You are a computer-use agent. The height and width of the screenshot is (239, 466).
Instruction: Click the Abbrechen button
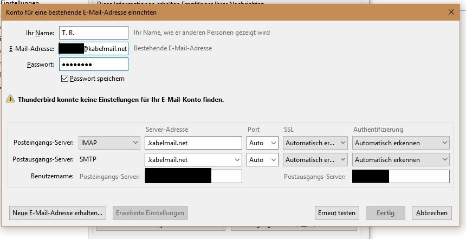click(x=432, y=213)
